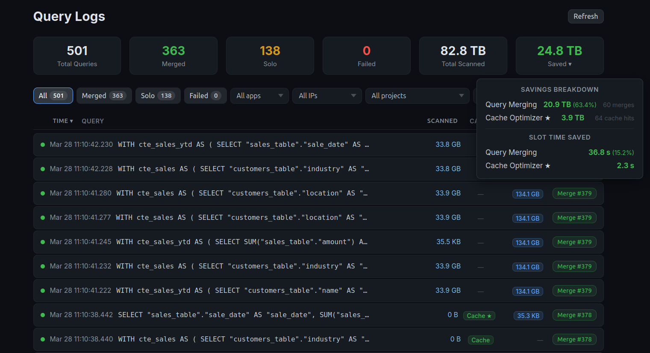Screen dimensions: 650x353
Task: Click the SCANNED column header
Action: point(442,121)
